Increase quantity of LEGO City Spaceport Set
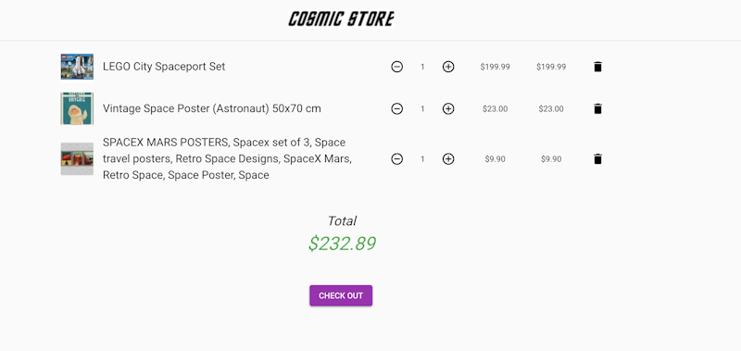The width and height of the screenshot is (741, 351). pyautogui.click(x=448, y=67)
